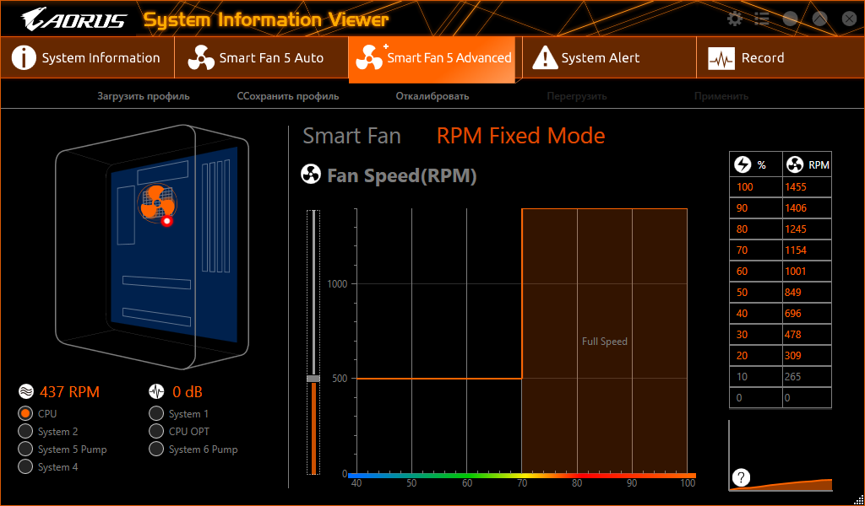This screenshot has height=506, width=865.
Task: Click the 696 RPM cell
Action: pyautogui.click(x=807, y=313)
